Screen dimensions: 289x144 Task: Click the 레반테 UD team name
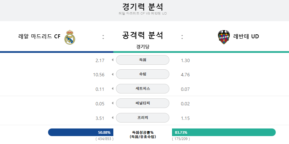pyautogui.click(x=246, y=37)
